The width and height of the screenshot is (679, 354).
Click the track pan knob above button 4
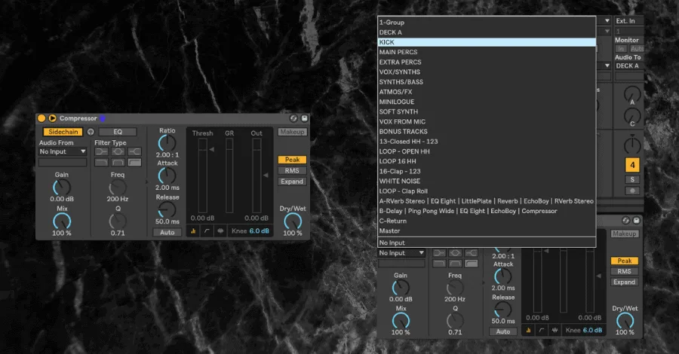click(x=631, y=145)
